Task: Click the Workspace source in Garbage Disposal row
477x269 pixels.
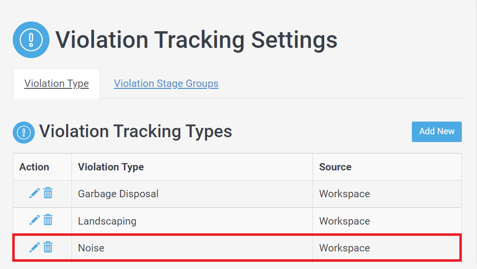Action: [344, 194]
